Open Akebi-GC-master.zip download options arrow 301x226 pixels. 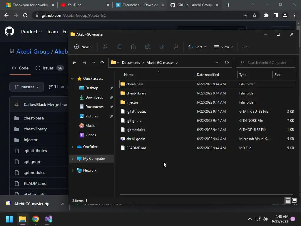(62, 204)
